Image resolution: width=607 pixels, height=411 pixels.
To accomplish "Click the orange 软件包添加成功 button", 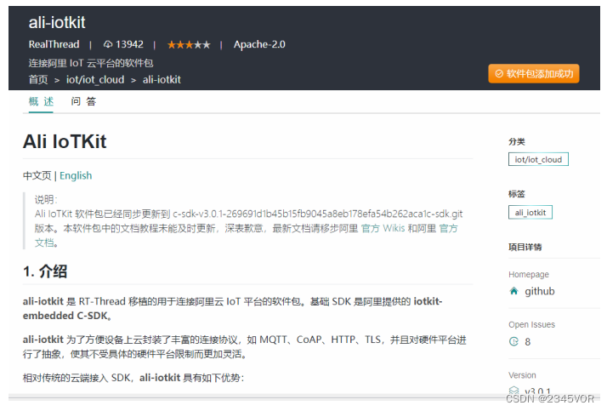I will point(534,73).
